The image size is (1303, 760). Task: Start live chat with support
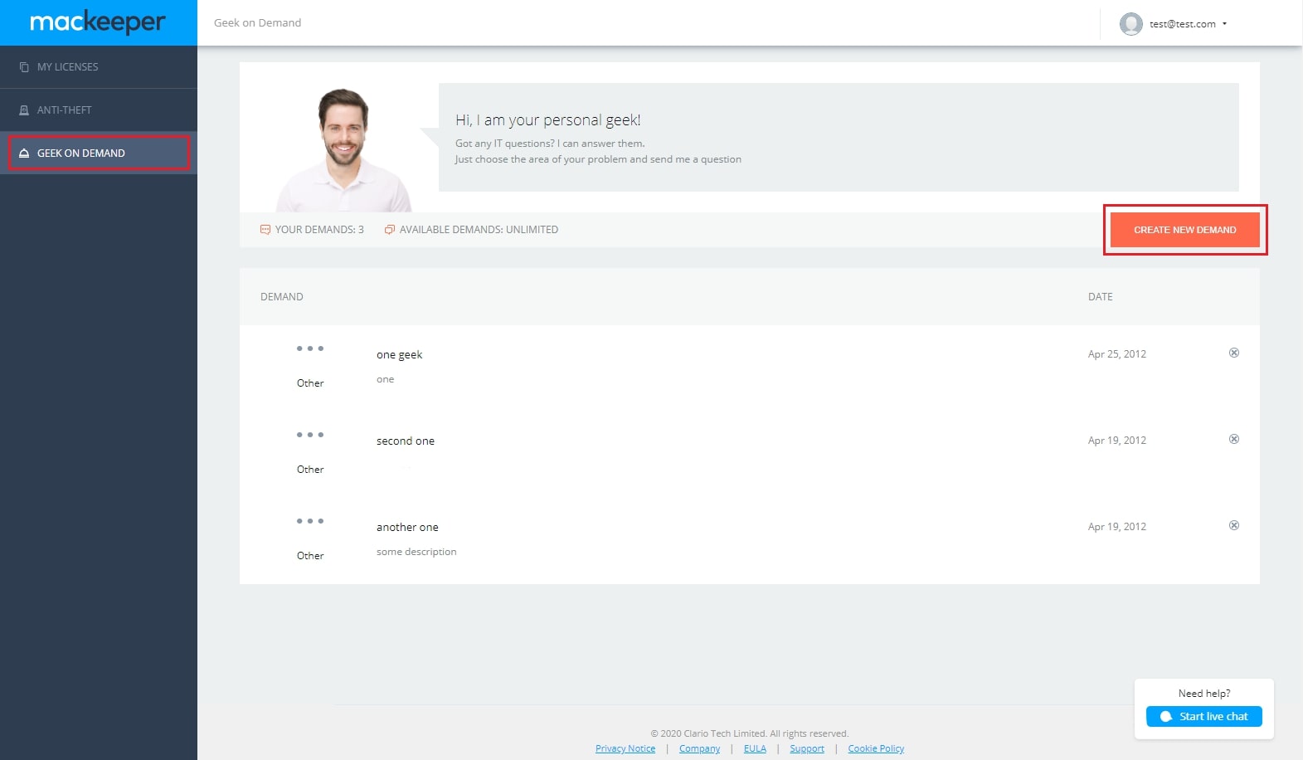click(1203, 717)
